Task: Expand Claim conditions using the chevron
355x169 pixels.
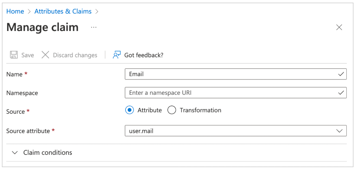Action: pyautogui.click(x=15, y=153)
